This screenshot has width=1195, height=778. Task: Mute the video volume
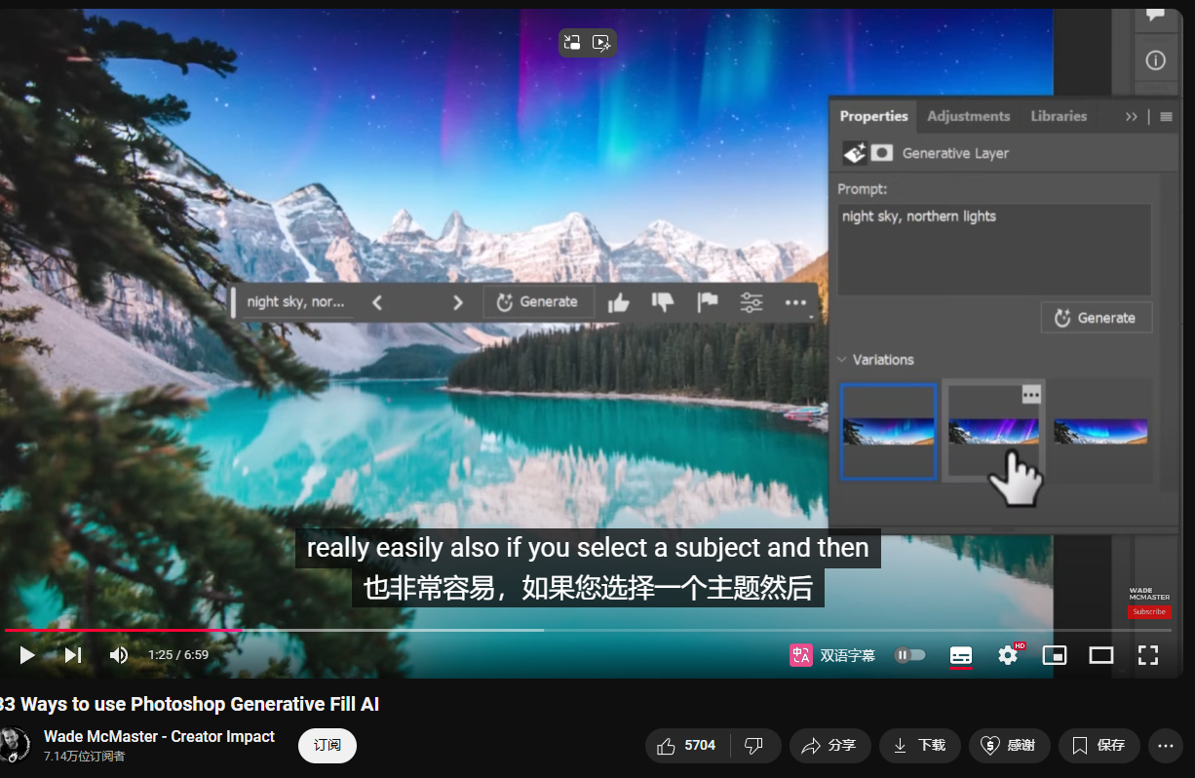[119, 655]
